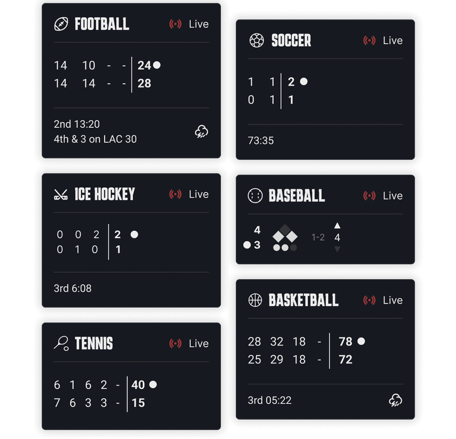Click the soccer ball icon
The width and height of the screenshot is (456, 439).
pyautogui.click(x=257, y=40)
